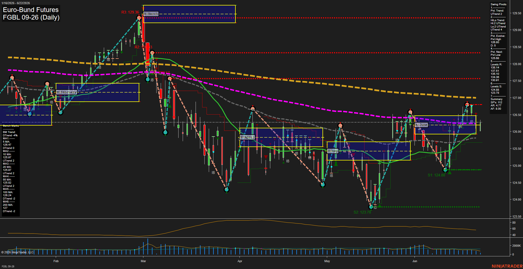This screenshot has width=523, height=269.
Task: Click the 127.00 price axis label
Action: tap(517, 98)
